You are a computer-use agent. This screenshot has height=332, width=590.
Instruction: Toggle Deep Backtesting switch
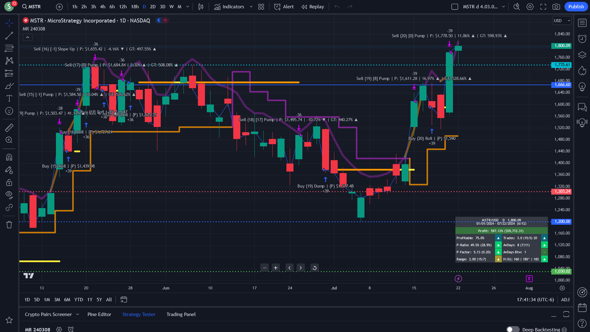pyautogui.click(x=513, y=330)
